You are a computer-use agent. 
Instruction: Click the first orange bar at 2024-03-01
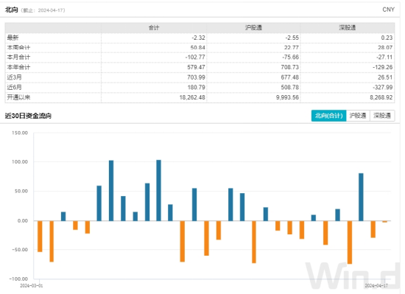pos(40,236)
